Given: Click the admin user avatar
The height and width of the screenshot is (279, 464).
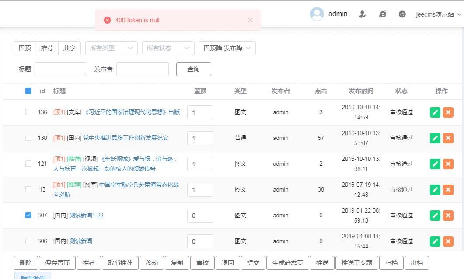Looking at the screenshot, I should pyautogui.click(x=317, y=14).
